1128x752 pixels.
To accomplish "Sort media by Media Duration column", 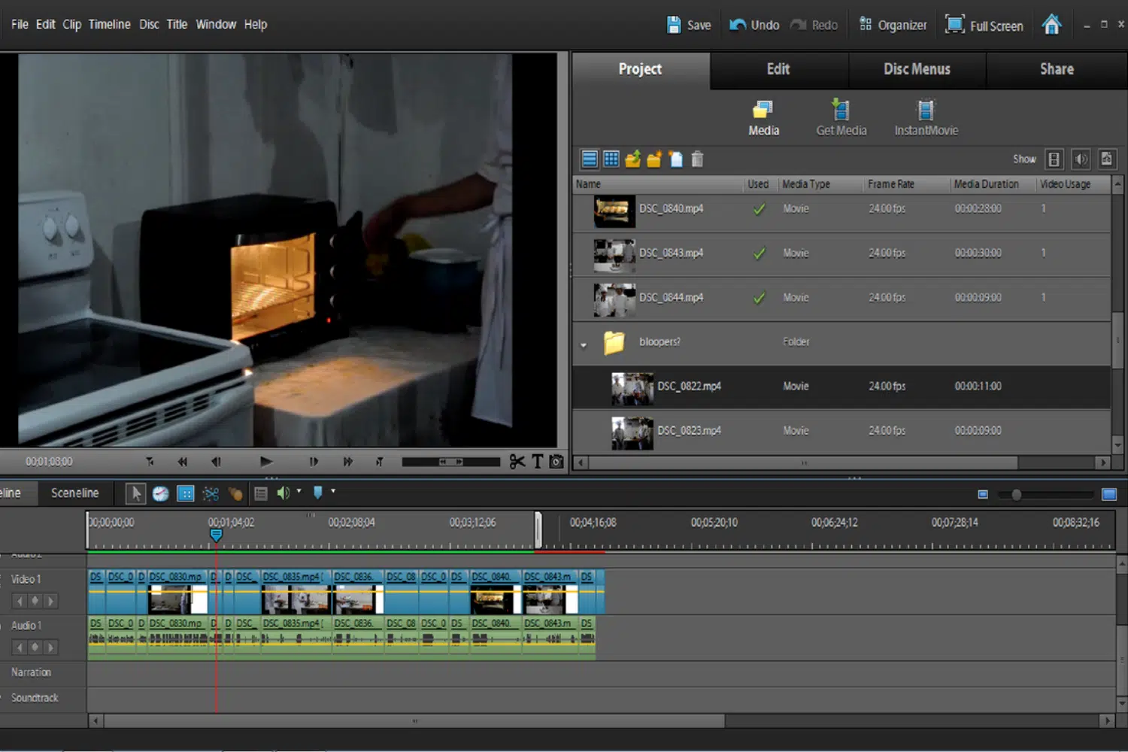I will (x=986, y=184).
